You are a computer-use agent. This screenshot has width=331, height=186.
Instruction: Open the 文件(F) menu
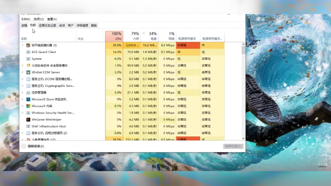coord(26,19)
